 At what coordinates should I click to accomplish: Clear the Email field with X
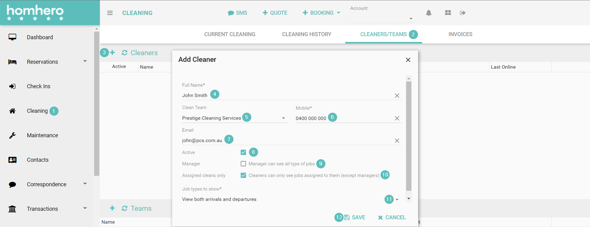[x=397, y=141]
